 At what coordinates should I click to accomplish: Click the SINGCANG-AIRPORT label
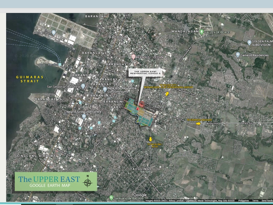36,156
